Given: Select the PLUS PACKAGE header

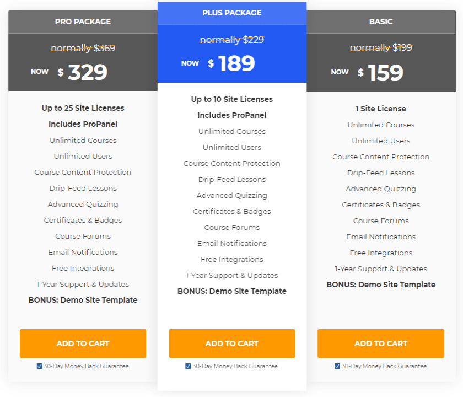Looking at the screenshot, I should click(232, 13).
